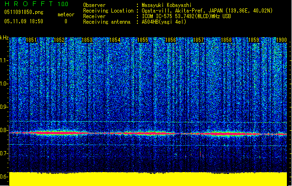This screenshot has height=186, width=292.
Task: Click the 1853 time marker
Action: [87, 40]
